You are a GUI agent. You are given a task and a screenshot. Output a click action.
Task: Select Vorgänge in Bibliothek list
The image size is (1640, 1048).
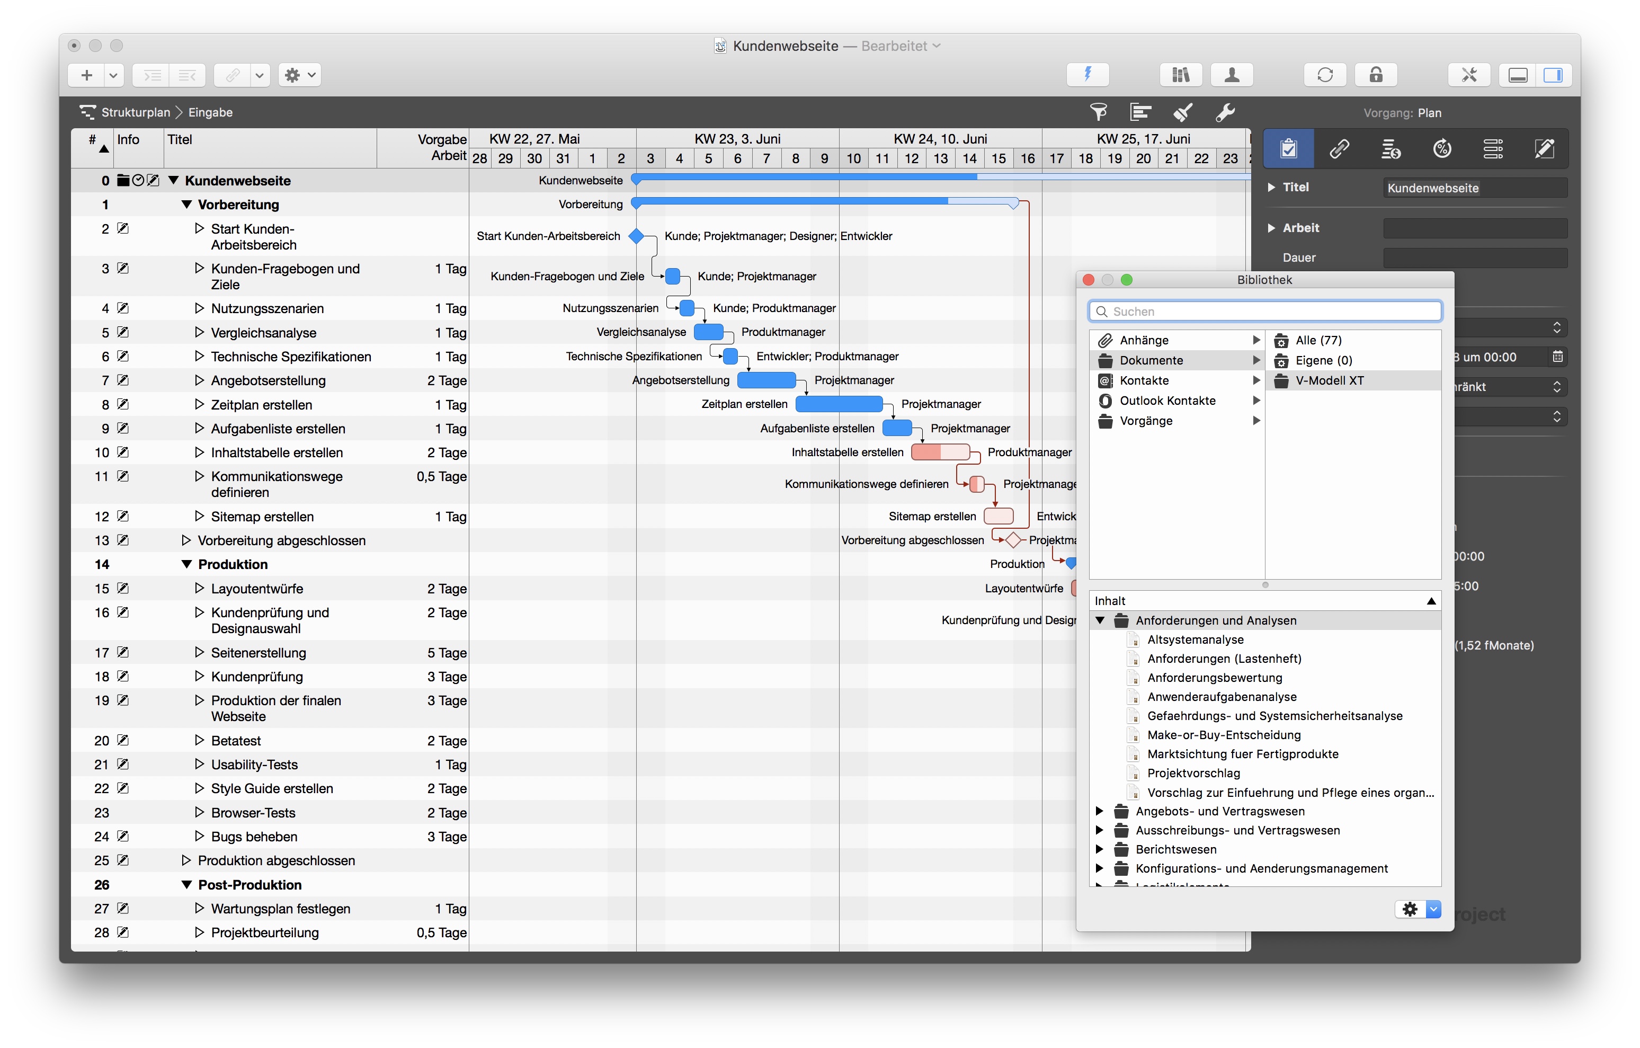pos(1178,421)
